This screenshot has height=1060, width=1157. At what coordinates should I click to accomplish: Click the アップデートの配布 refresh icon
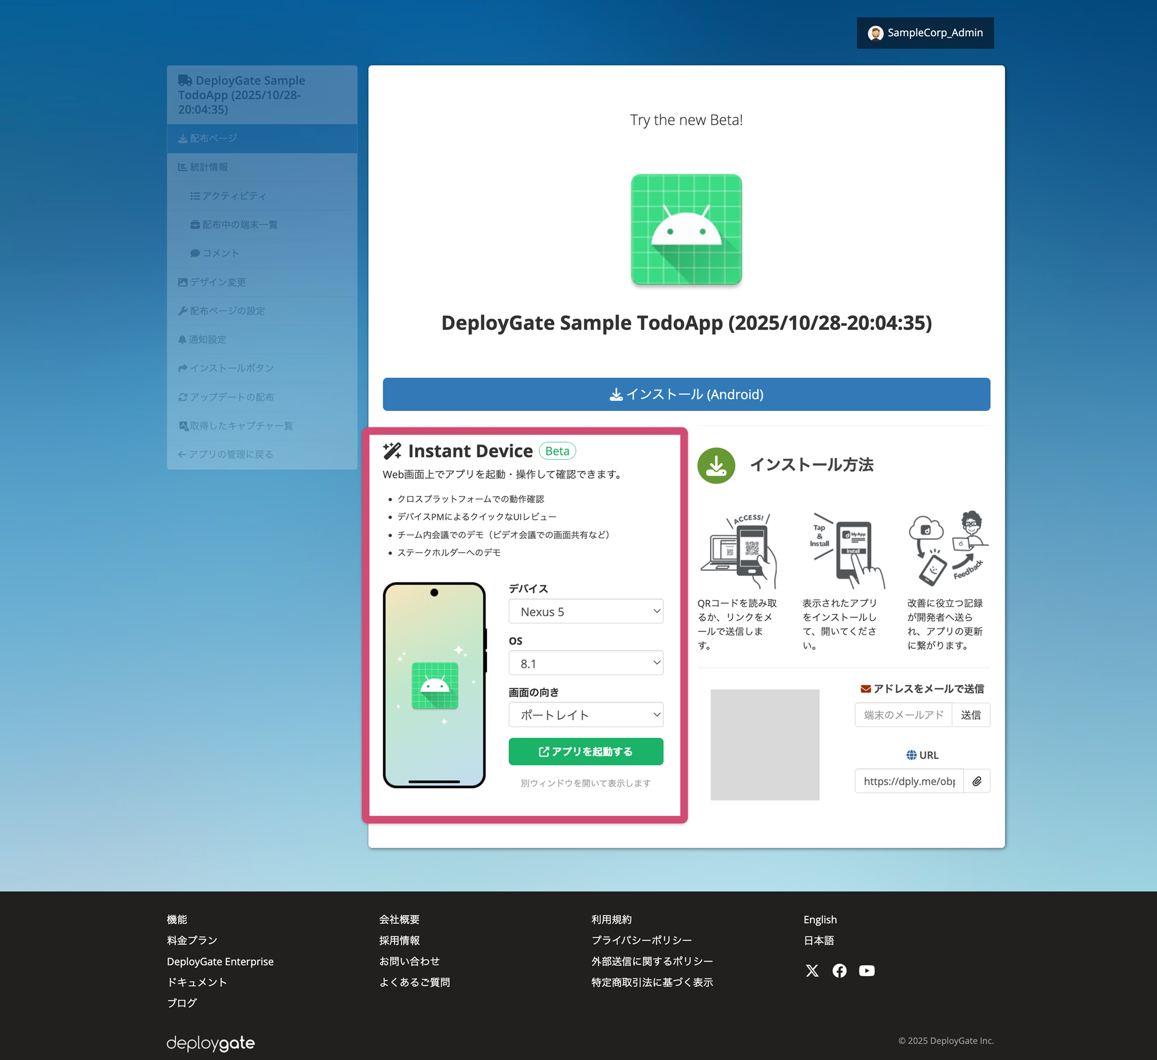183,397
